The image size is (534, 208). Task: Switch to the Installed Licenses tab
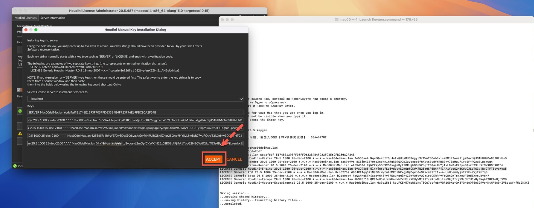point(25,18)
